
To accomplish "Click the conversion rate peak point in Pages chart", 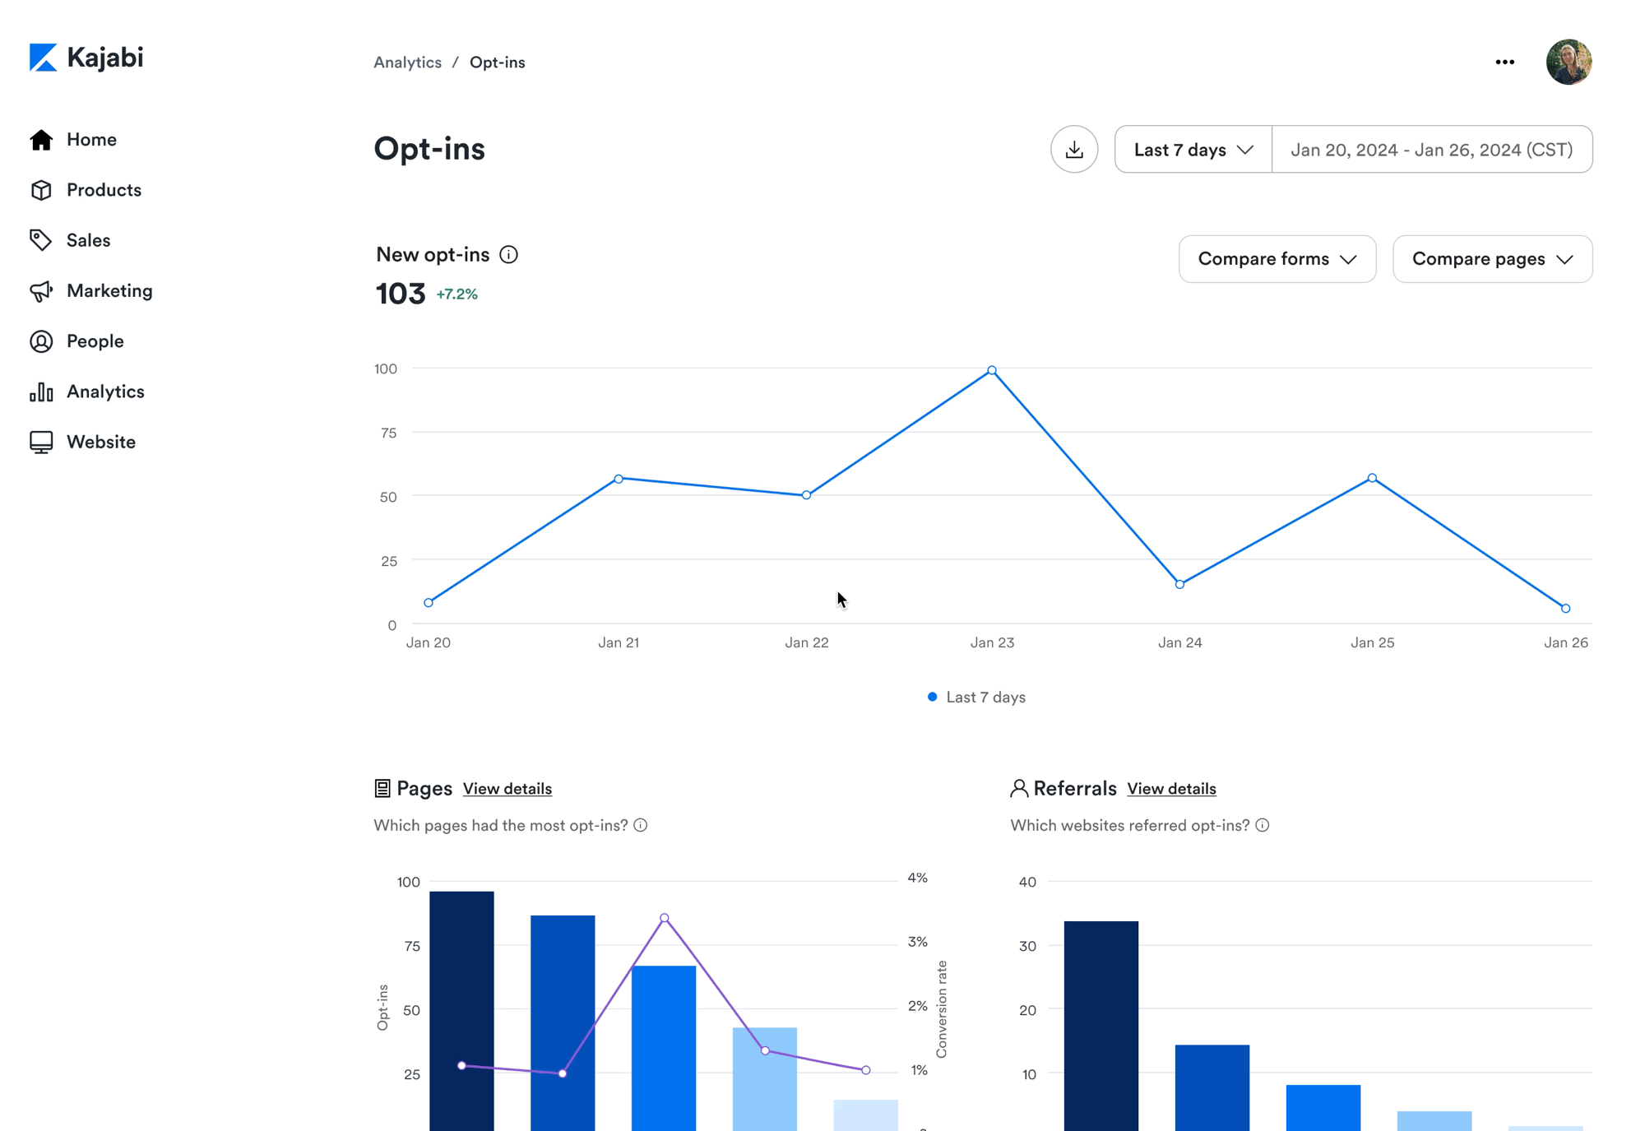I will coord(665,918).
